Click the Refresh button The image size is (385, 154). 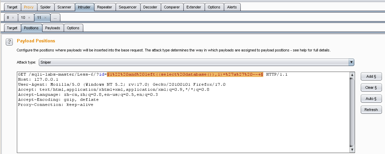point(371,110)
